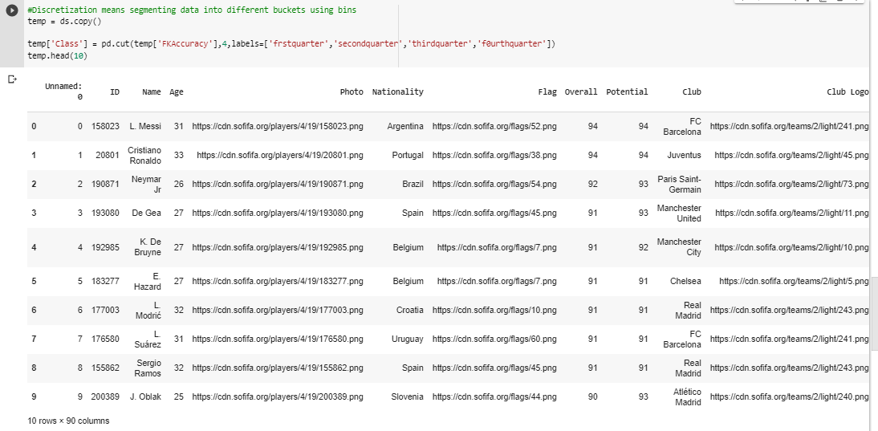Click ID value 177003
878x431 pixels.
pos(106,310)
